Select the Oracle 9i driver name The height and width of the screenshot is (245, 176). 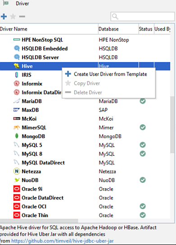click(x=32, y=189)
